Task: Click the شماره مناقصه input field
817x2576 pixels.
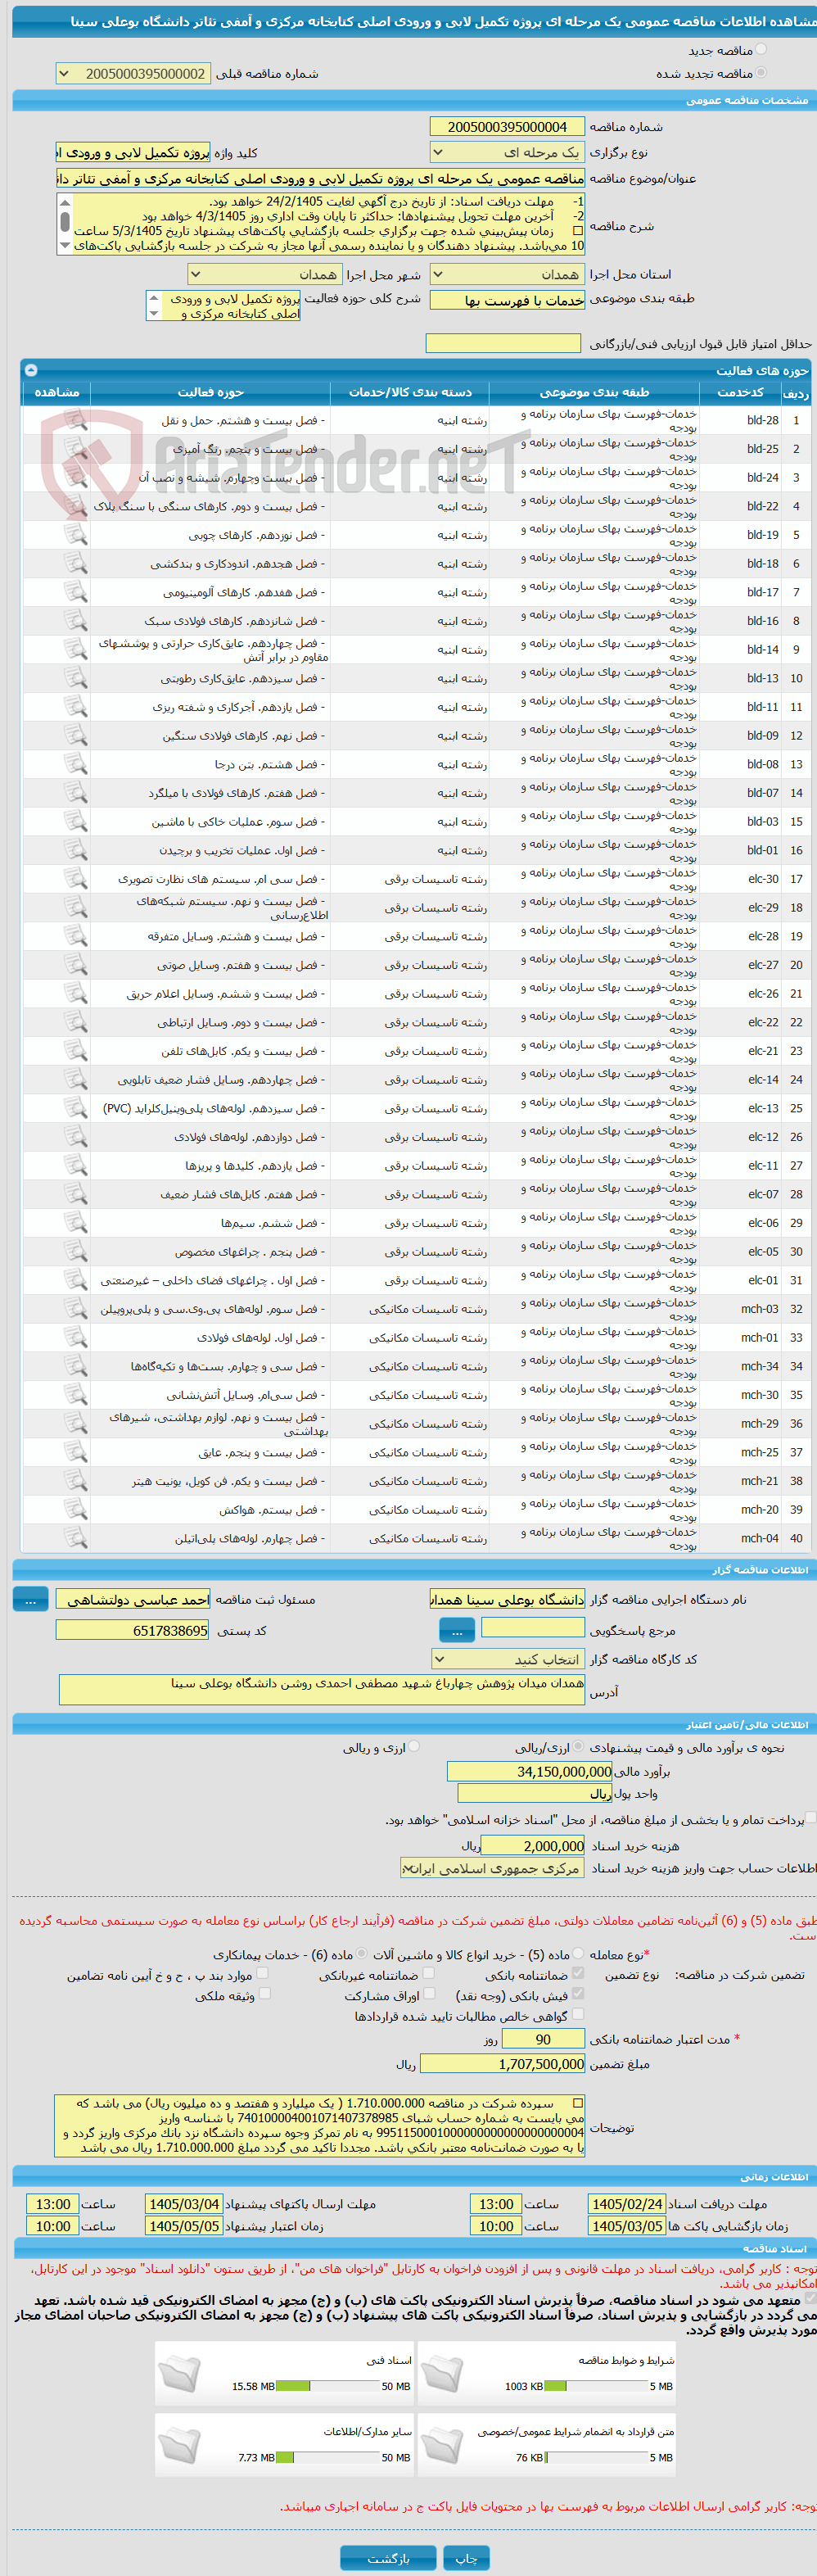Action: pyautogui.click(x=507, y=127)
